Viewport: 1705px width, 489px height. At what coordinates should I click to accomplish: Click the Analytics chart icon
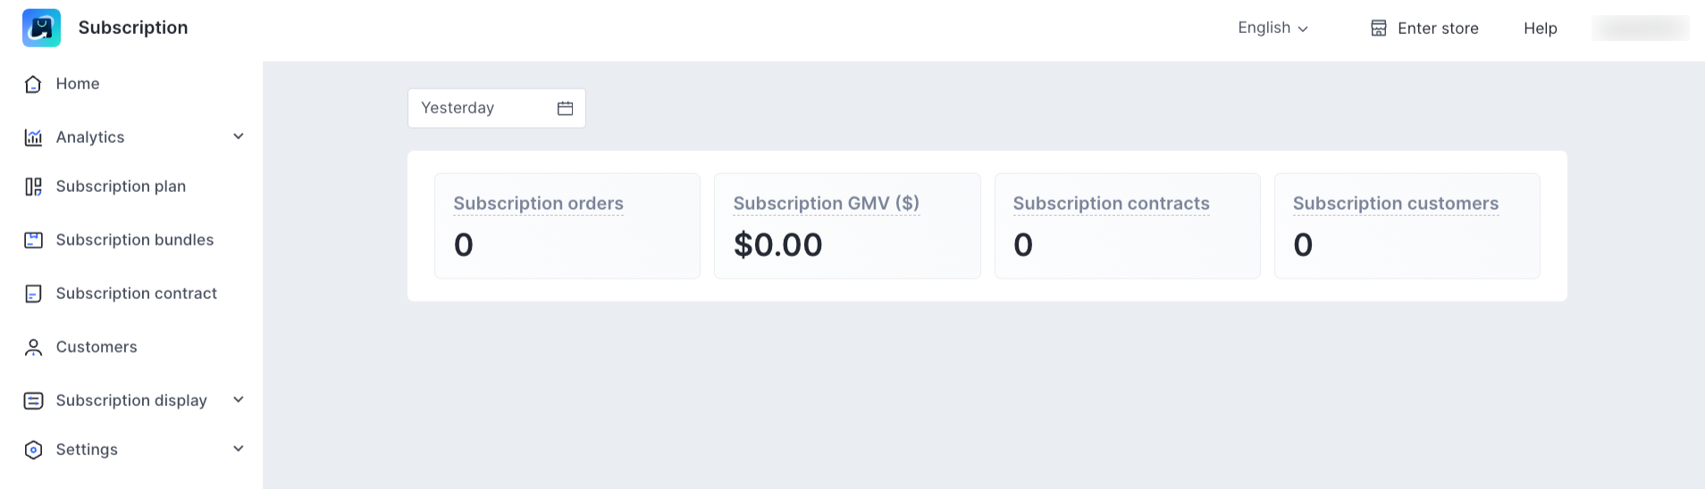pyautogui.click(x=33, y=137)
